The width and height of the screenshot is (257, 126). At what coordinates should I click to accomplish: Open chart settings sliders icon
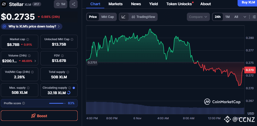(x=254, y=17)
